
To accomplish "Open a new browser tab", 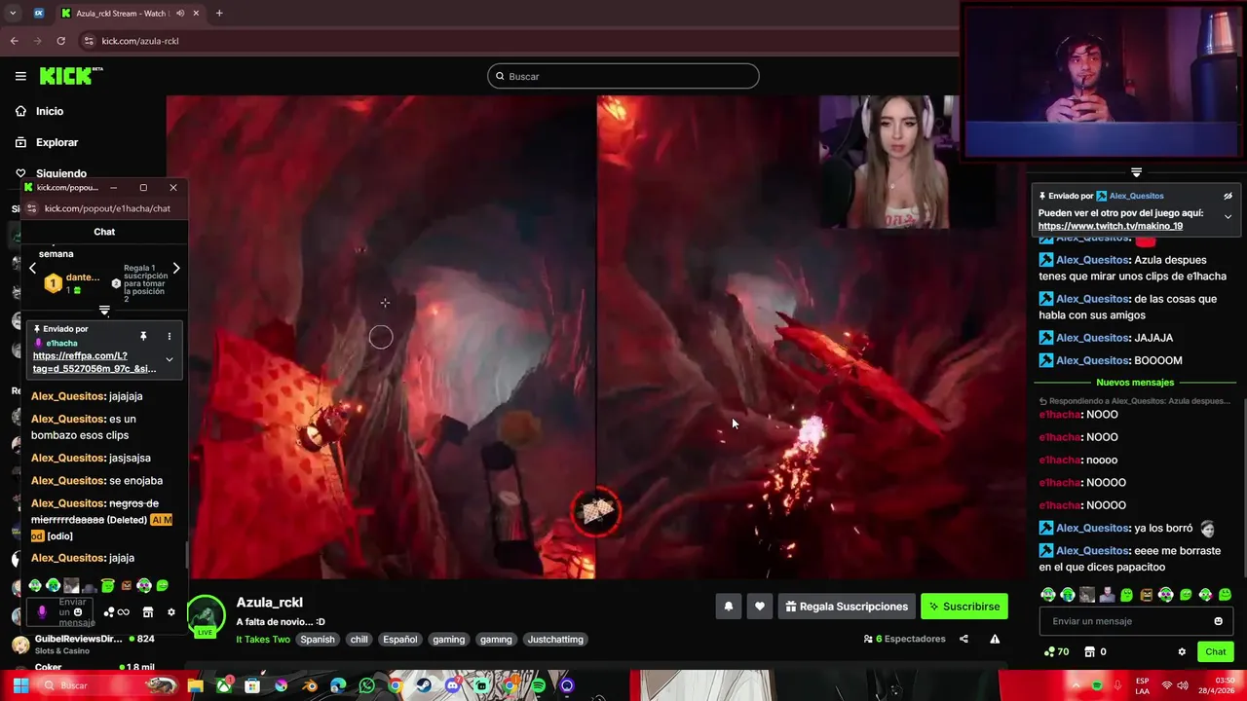I will tap(219, 13).
